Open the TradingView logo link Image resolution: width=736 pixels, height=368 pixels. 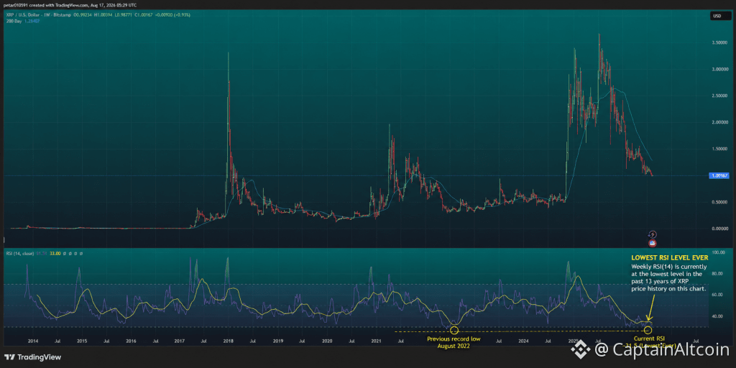click(33, 357)
